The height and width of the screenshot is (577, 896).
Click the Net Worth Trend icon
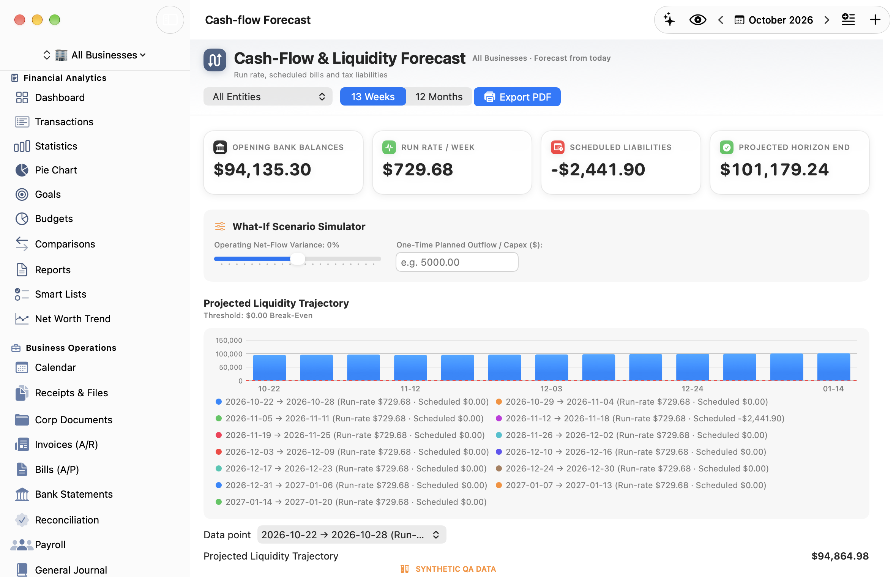click(x=22, y=319)
